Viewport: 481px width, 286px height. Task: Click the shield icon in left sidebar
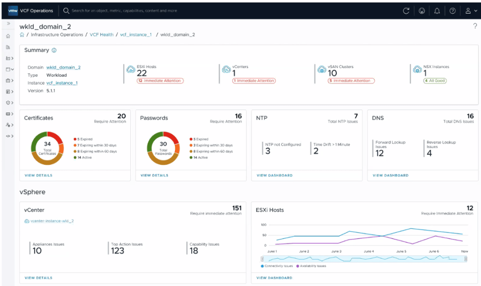(8, 102)
